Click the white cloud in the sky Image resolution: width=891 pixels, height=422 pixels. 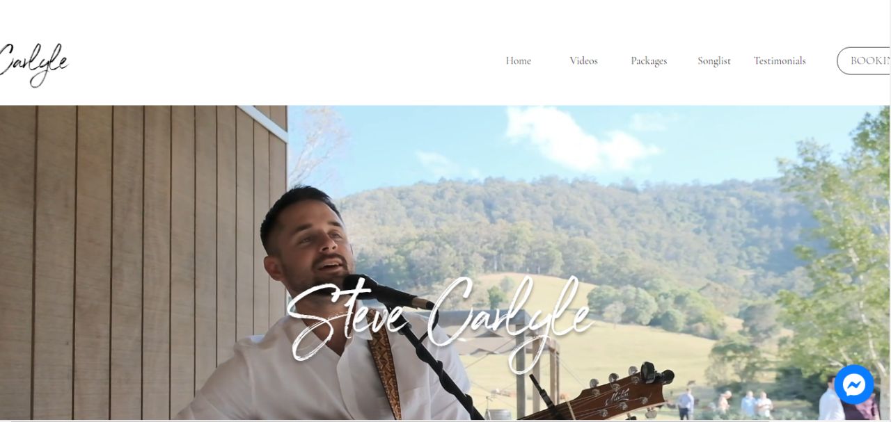(581, 139)
